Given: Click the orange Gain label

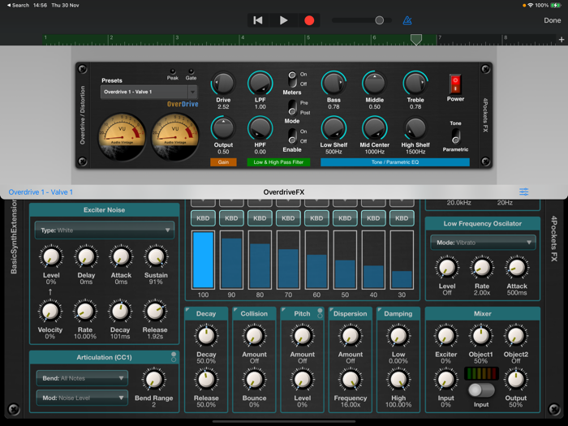Looking at the screenshot, I should pyautogui.click(x=223, y=162).
